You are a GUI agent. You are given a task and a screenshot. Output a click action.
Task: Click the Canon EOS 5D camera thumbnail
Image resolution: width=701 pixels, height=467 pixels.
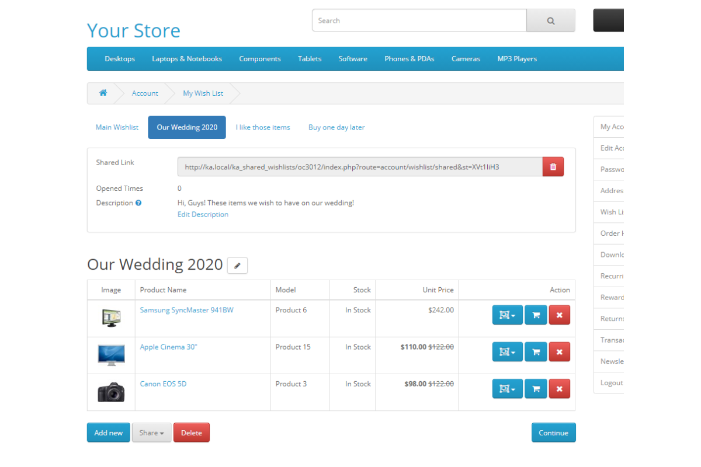(x=111, y=392)
